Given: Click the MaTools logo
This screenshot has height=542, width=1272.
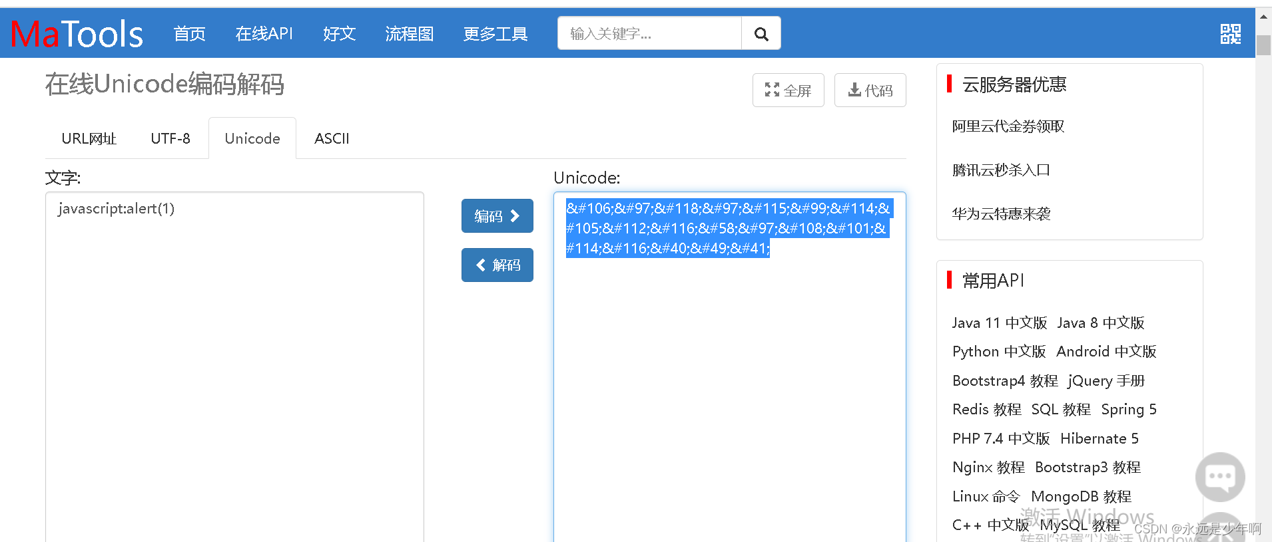Looking at the screenshot, I should [x=77, y=34].
